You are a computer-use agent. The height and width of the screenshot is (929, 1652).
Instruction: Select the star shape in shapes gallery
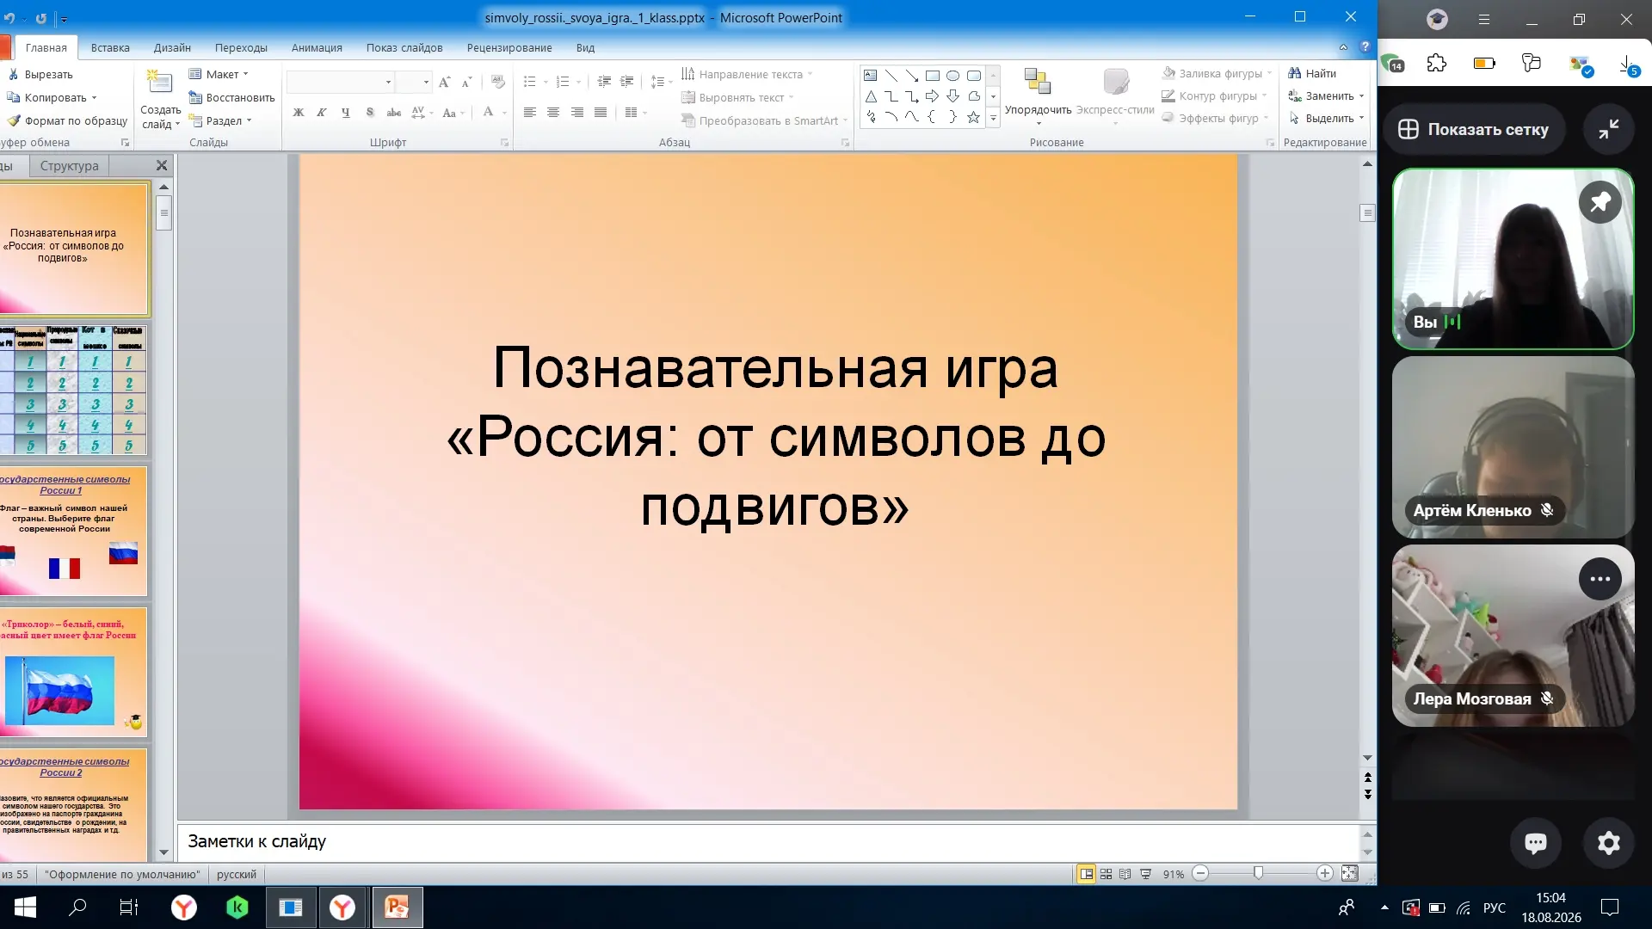973,117
